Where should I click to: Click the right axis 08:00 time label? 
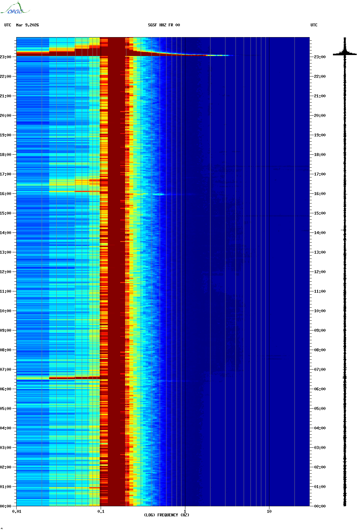[320, 350]
